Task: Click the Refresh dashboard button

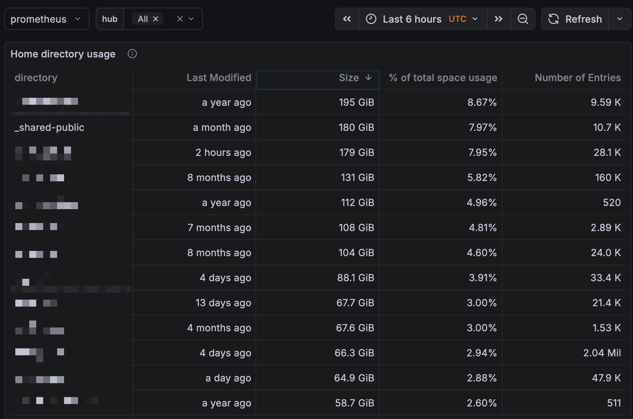Action: coord(575,19)
